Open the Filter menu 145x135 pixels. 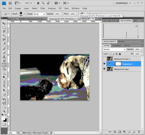coord(43,8)
